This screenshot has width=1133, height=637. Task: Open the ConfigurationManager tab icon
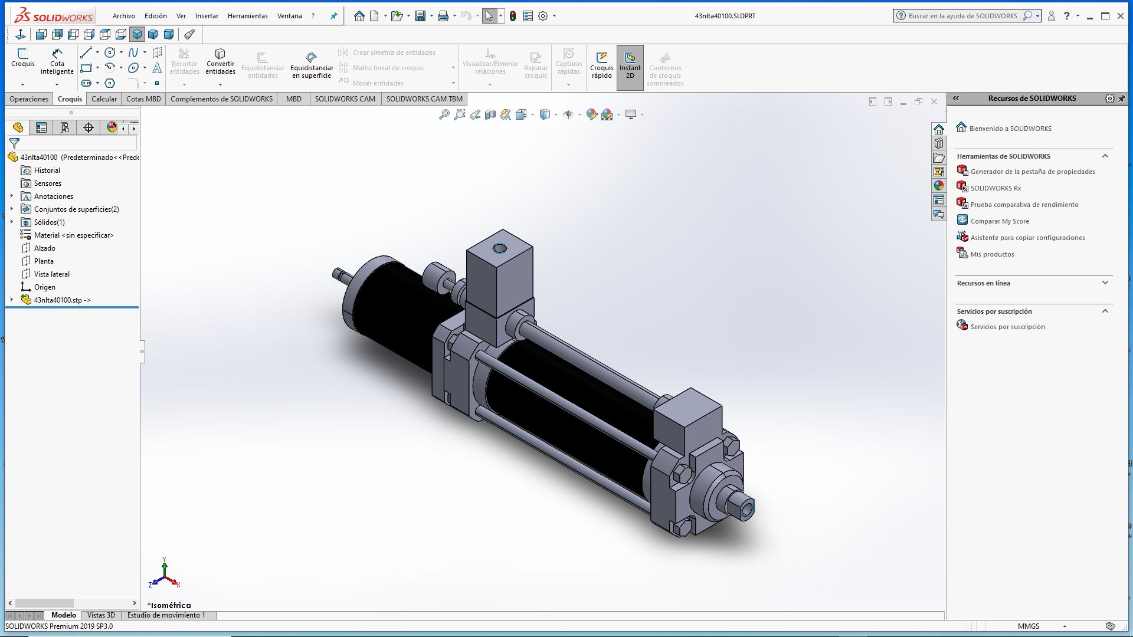pyautogui.click(x=65, y=127)
